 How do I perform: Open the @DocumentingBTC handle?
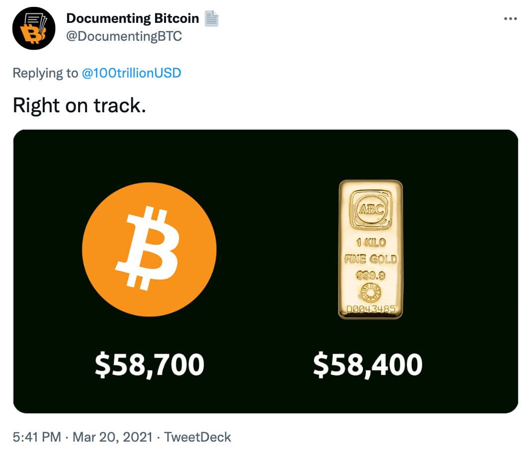124,36
